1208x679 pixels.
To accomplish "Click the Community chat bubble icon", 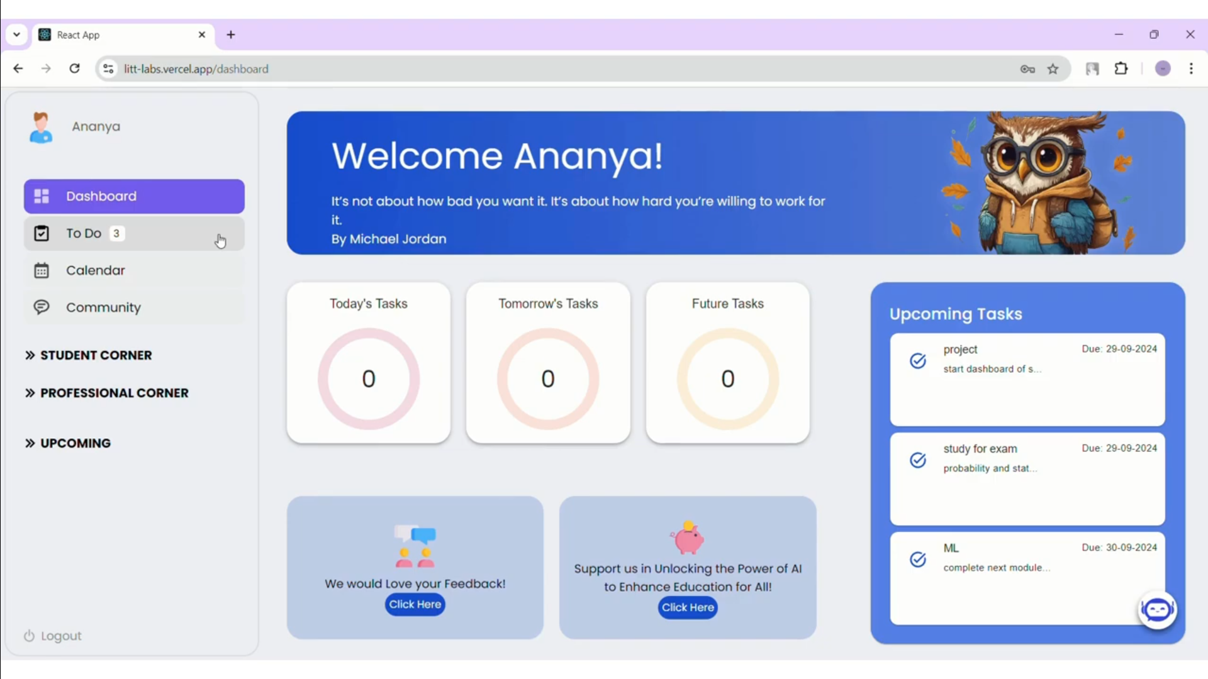I will click(x=42, y=307).
